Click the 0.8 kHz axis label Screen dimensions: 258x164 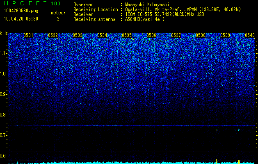tap(3, 115)
